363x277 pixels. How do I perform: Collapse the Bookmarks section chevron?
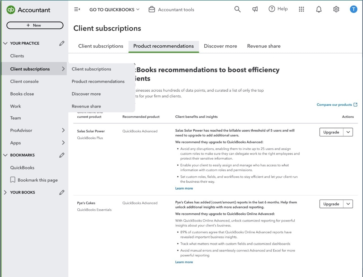[5, 155]
